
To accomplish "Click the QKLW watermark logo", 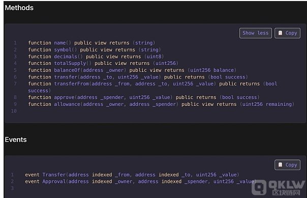I will tap(278, 187).
